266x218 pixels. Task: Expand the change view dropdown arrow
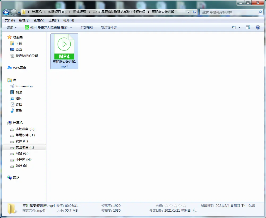pyautogui.click(x=239, y=28)
